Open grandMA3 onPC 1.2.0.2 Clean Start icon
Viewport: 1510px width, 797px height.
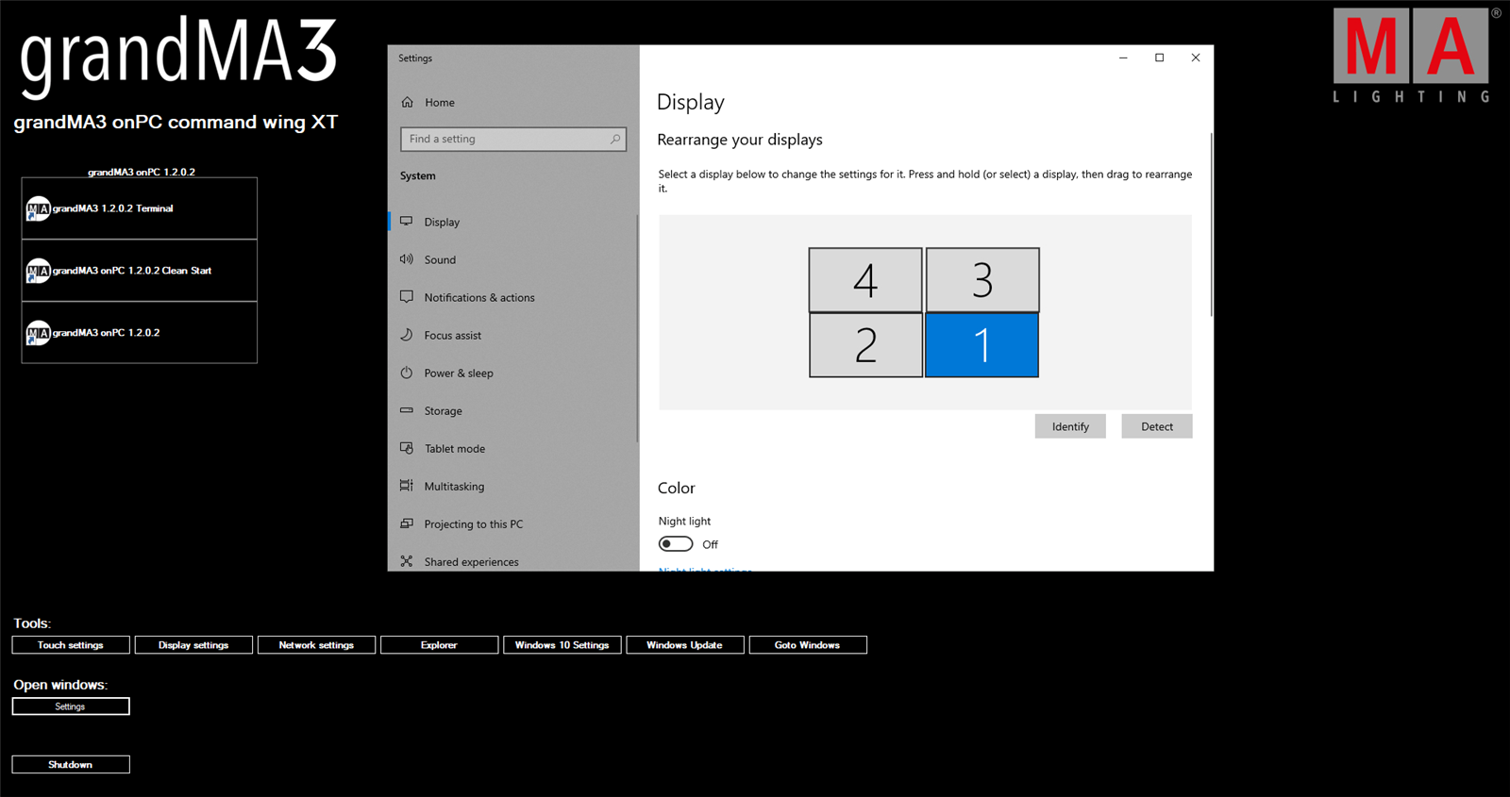(38, 272)
